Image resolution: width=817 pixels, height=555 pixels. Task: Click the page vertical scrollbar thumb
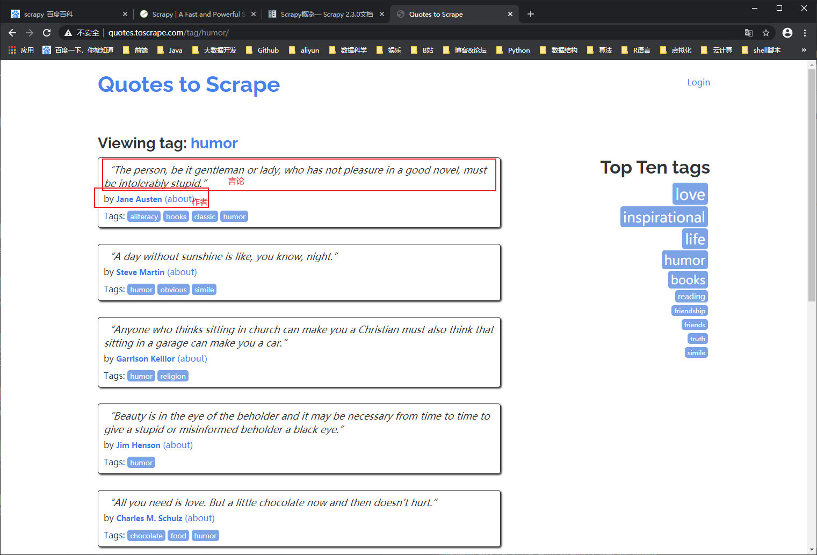point(812,185)
